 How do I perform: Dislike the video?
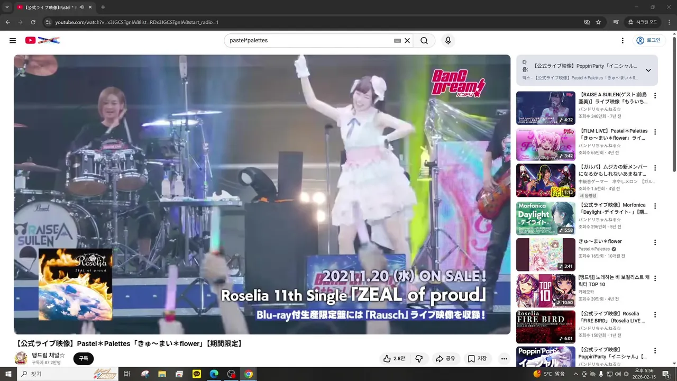419,359
